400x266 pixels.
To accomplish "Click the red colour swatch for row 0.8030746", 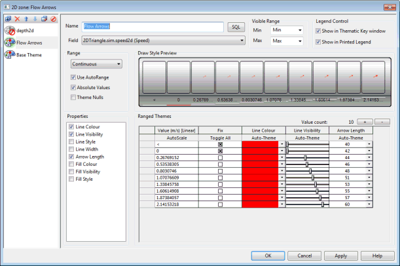I will pos(260,171).
